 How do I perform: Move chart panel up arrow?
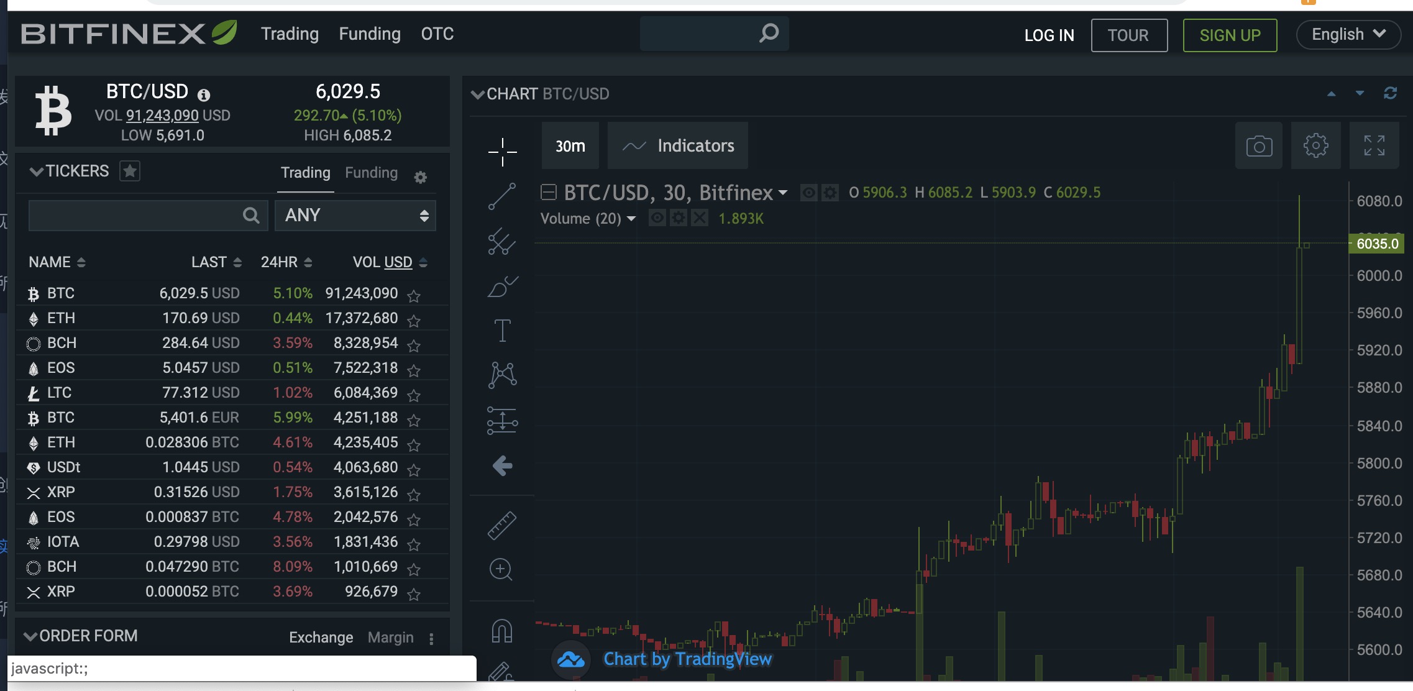pos(1331,94)
